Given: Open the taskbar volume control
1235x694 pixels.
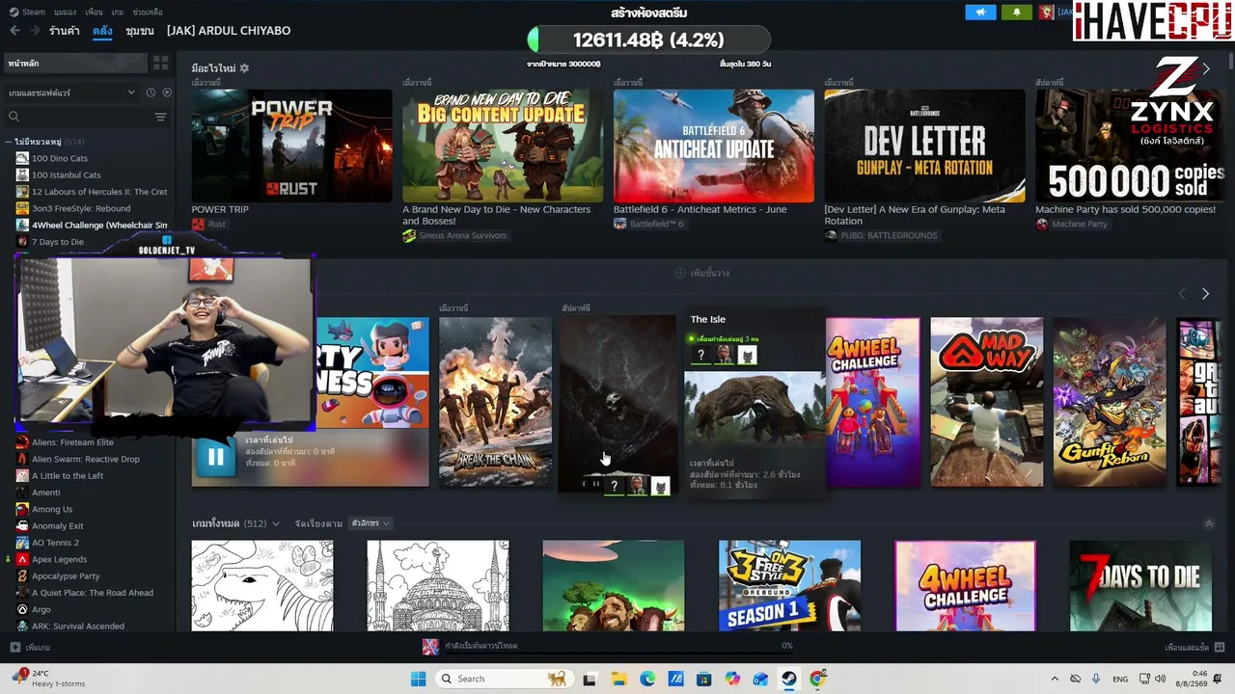Looking at the screenshot, I should pyautogui.click(x=1160, y=679).
